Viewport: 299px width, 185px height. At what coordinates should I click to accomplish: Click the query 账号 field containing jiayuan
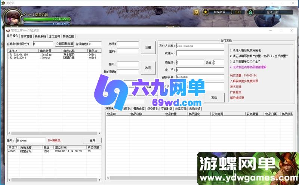point(31,141)
